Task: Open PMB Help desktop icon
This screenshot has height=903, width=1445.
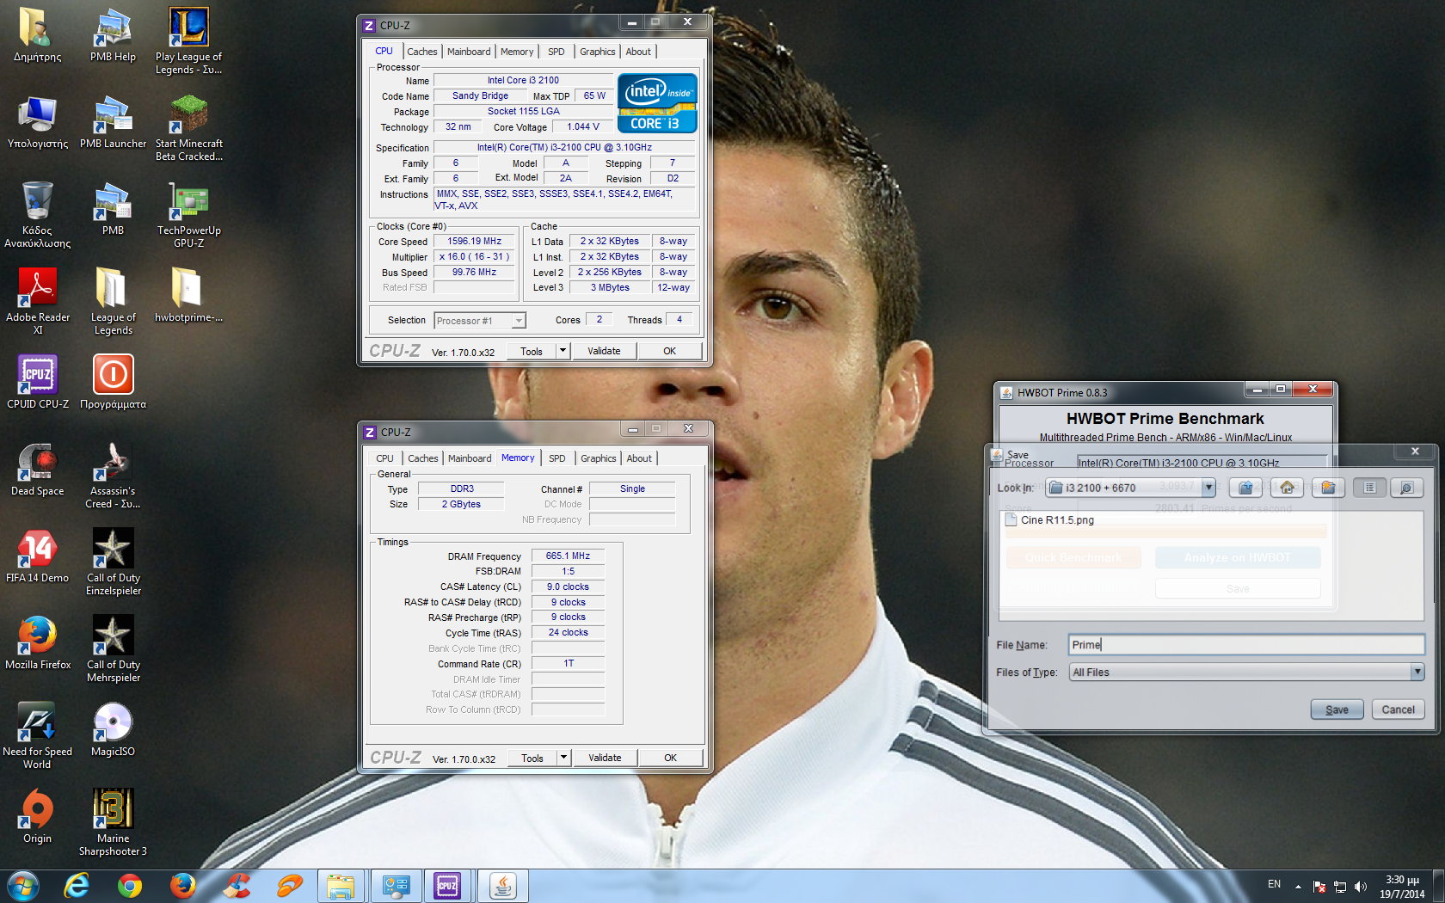Action: click(113, 36)
